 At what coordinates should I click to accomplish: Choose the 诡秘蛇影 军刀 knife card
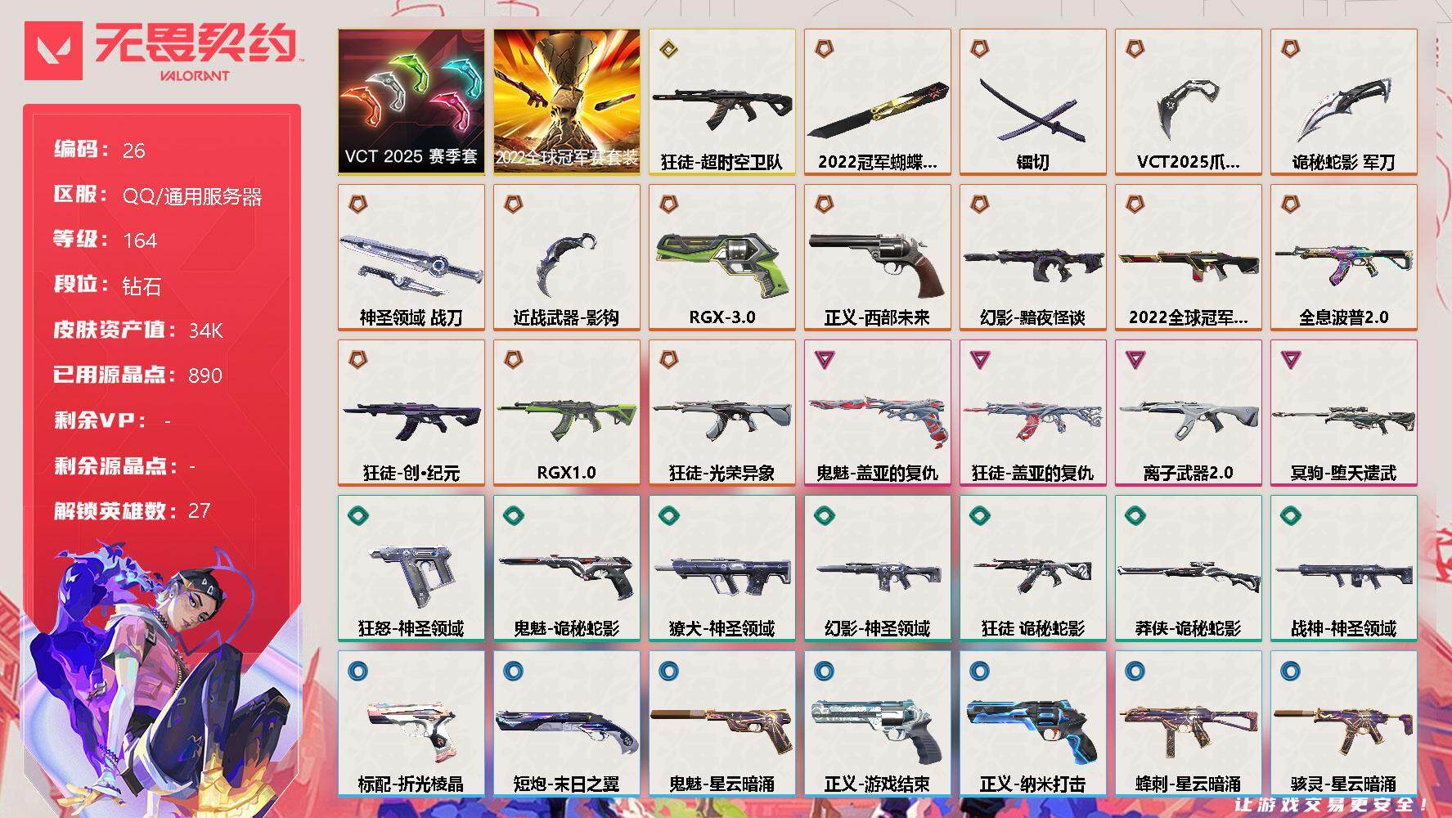[1343, 101]
